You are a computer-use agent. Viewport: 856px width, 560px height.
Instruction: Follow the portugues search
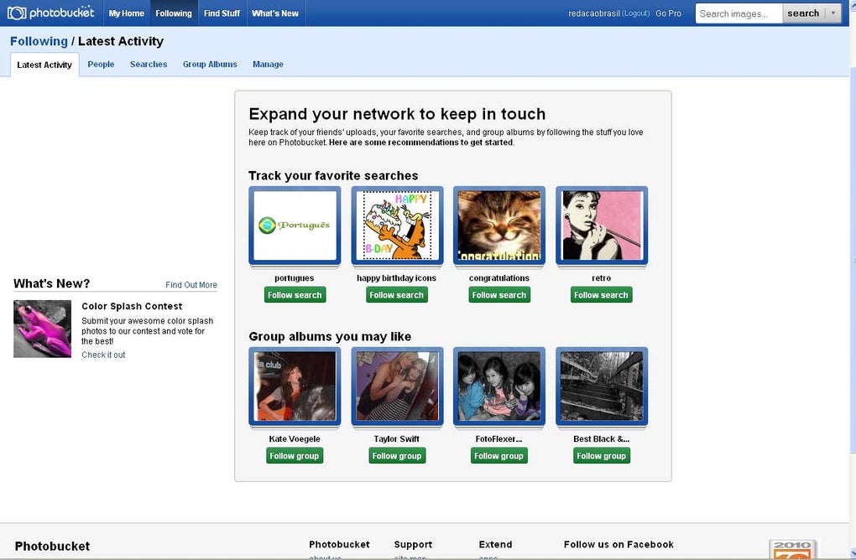(295, 295)
